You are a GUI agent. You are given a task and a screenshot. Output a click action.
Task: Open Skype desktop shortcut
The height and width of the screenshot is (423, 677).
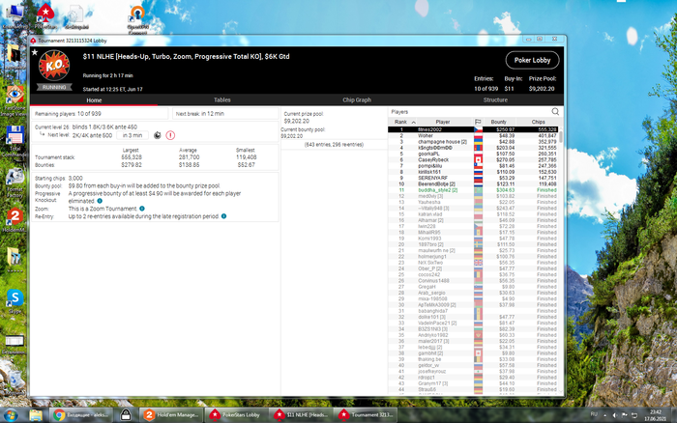pyautogui.click(x=15, y=300)
